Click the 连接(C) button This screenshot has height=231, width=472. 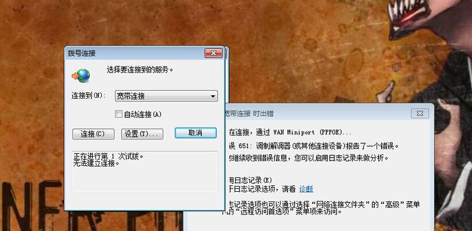coord(93,134)
